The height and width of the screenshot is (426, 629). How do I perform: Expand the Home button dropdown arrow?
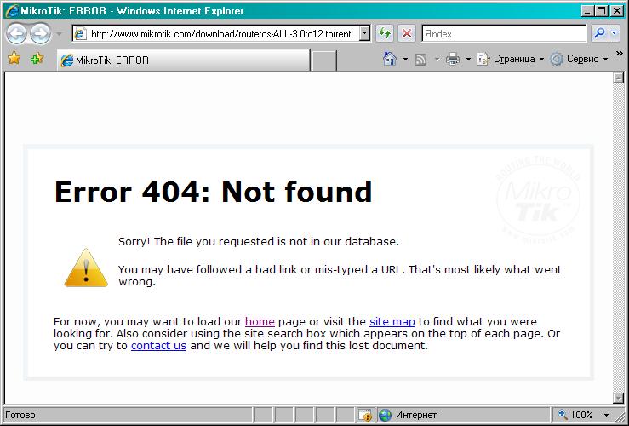405,60
